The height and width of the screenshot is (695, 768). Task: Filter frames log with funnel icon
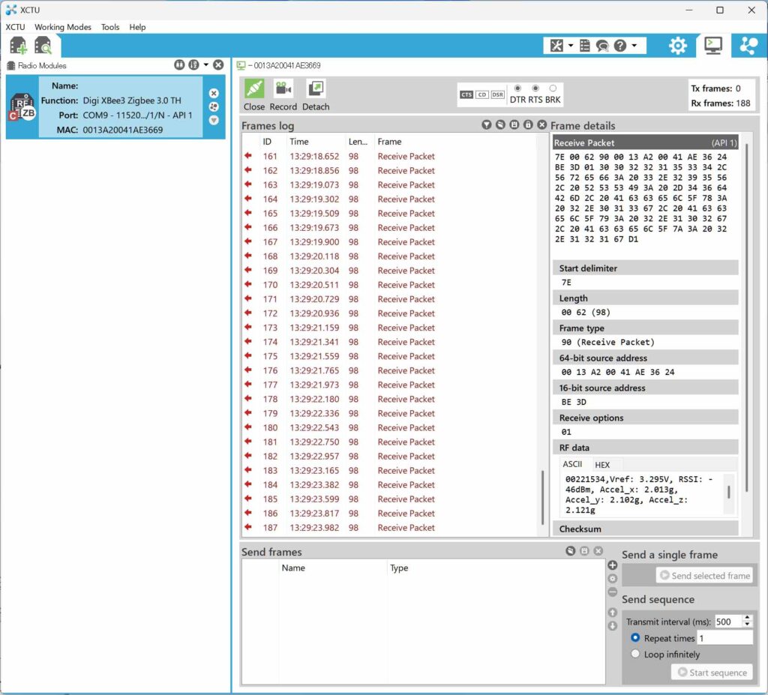click(486, 125)
